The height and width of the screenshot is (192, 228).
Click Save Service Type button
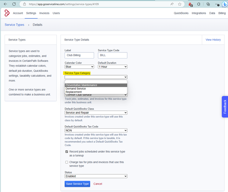pyautogui.click(x=77, y=184)
